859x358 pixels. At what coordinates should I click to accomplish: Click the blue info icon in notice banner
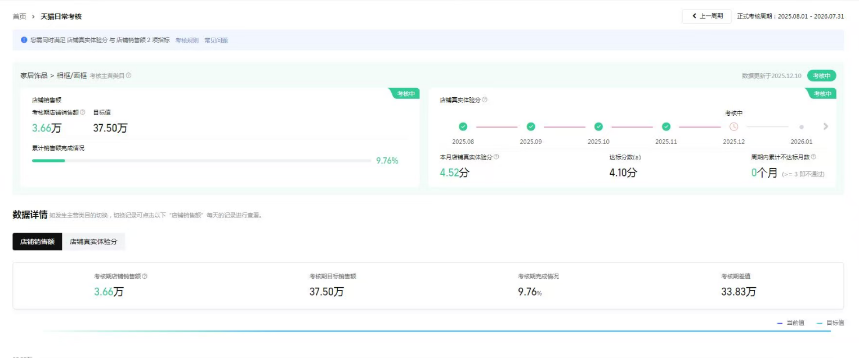click(x=24, y=40)
